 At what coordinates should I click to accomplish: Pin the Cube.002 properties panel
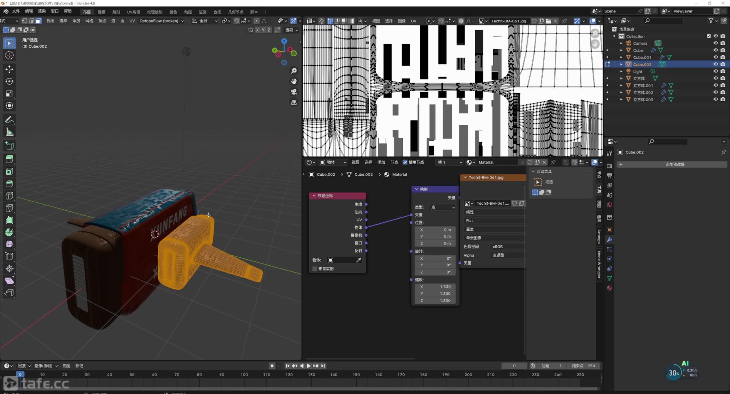724,152
